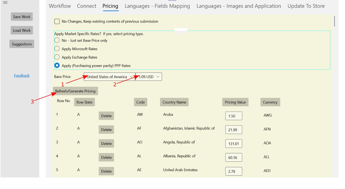The image size is (345, 189).
Task: Open the hamburger menu icon
Action: (x=5, y=2)
